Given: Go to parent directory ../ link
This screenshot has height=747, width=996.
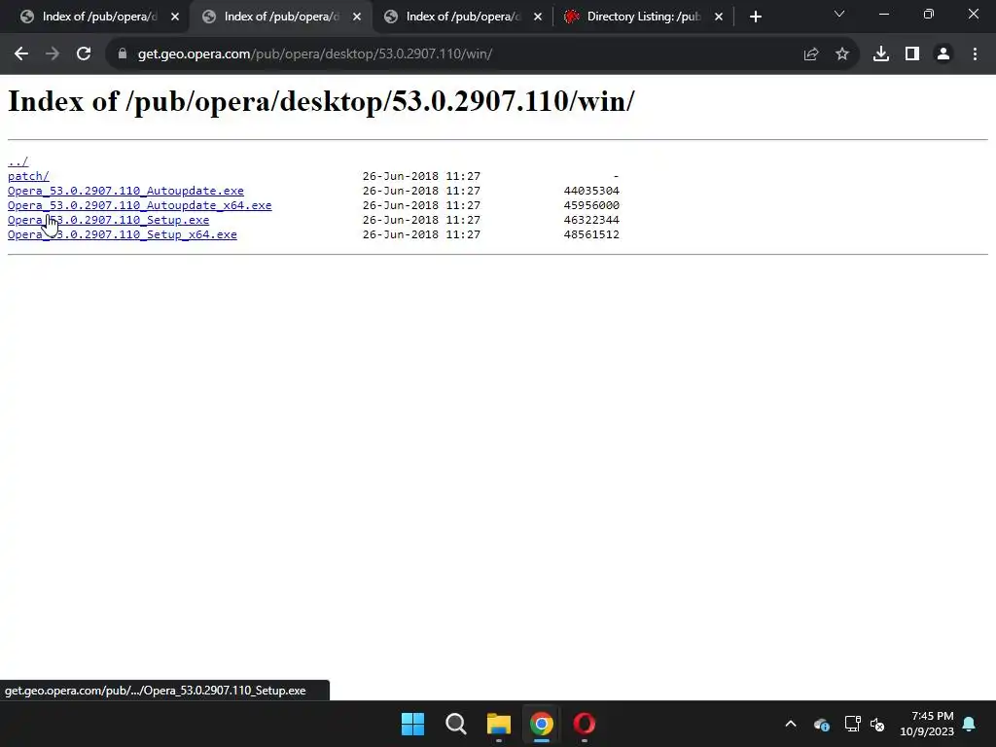Looking at the screenshot, I should click(x=18, y=161).
